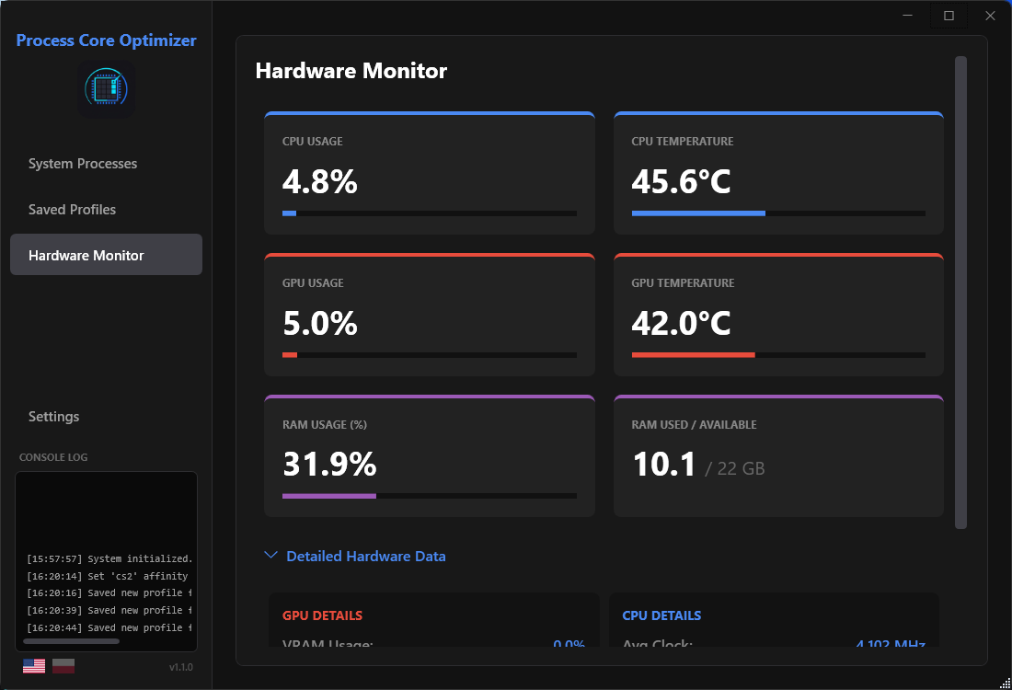Screen dimensions: 1012x690
Task: Click the 10.1 RAM used value
Action: point(664,465)
